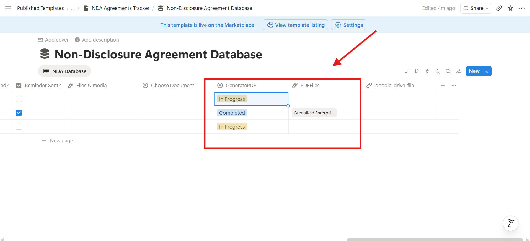Click the database icon beside the title

click(45, 54)
